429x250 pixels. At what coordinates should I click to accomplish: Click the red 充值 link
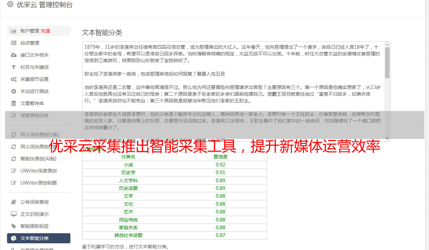(x=46, y=31)
